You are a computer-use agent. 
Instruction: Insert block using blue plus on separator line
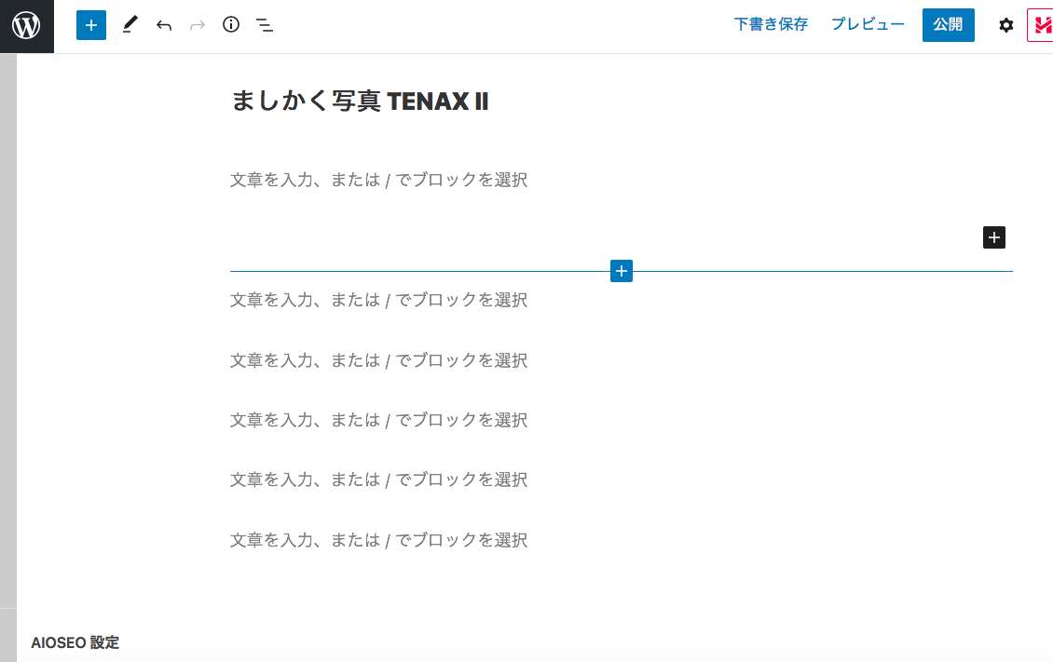pos(622,271)
